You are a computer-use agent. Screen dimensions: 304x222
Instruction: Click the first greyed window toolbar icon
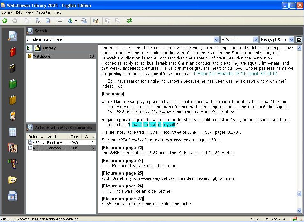pos(108,21)
